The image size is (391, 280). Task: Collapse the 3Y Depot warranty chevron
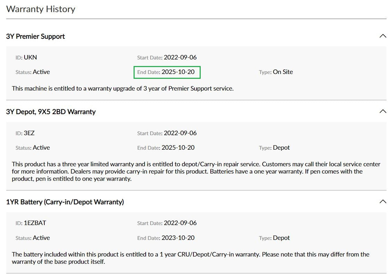click(x=382, y=111)
